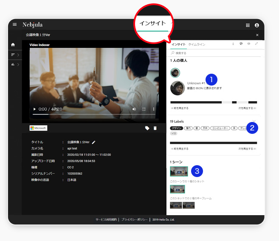Enter fullscreen on the video player
279x241 pixels.
144,109
